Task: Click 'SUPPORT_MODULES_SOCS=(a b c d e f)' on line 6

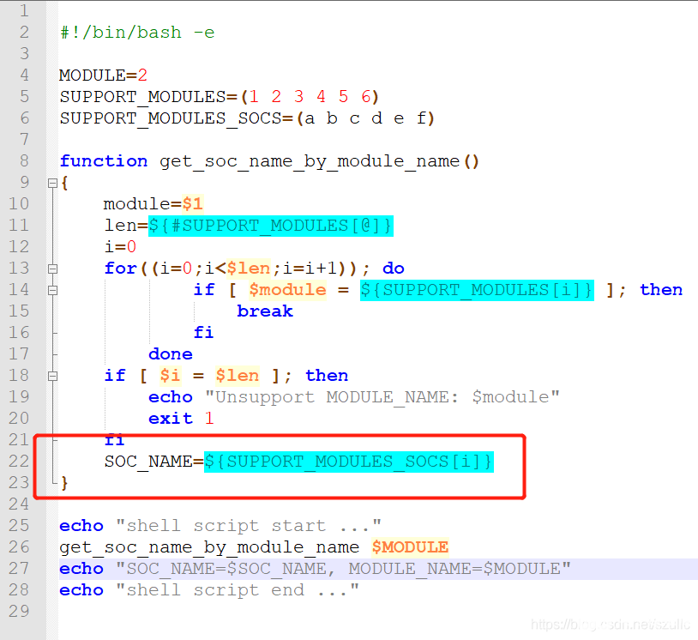Action: tap(247, 118)
